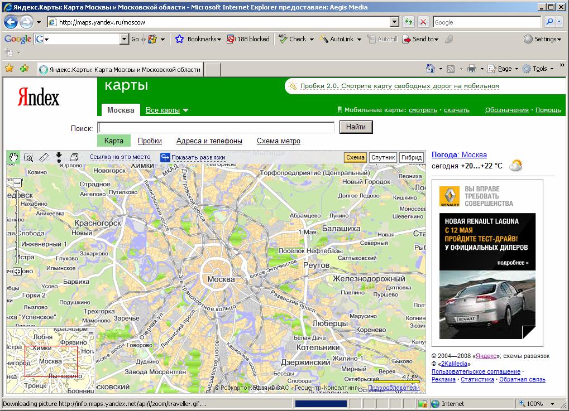Select the ruler distance measurement tool
569x411 pixels.
[x=44, y=158]
